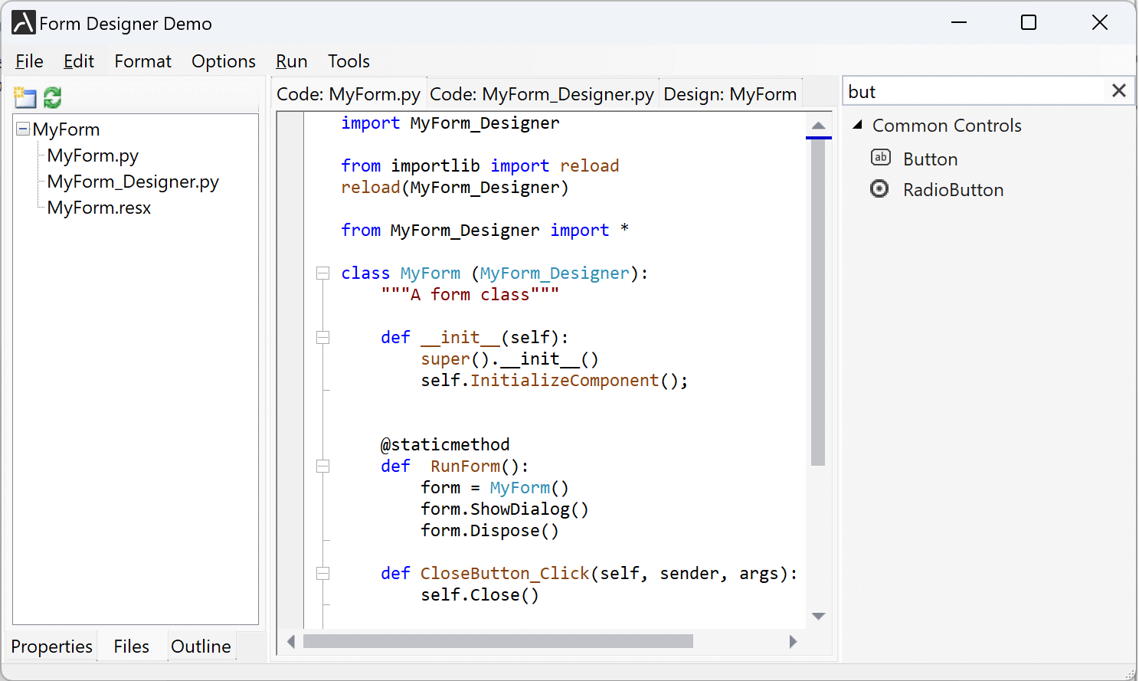Viewport: 1139px width, 681px height.
Task: Select MyForm root in project tree
Action: click(66, 129)
